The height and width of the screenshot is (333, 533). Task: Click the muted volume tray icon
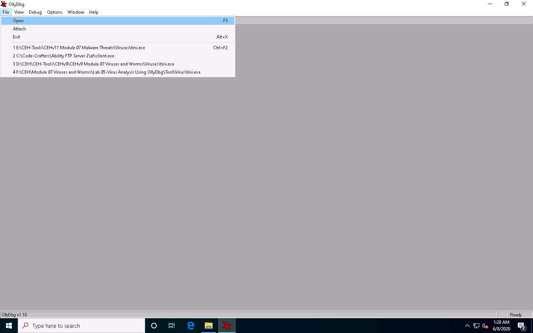coord(485,326)
